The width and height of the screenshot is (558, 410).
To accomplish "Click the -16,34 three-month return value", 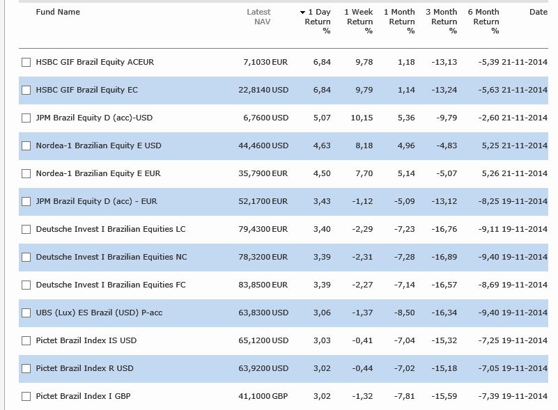I will tap(444, 313).
